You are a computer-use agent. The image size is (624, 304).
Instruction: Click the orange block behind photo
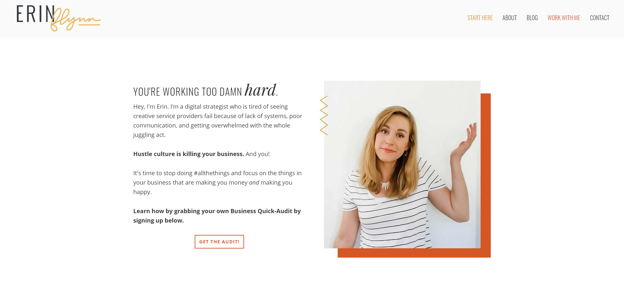486,175
